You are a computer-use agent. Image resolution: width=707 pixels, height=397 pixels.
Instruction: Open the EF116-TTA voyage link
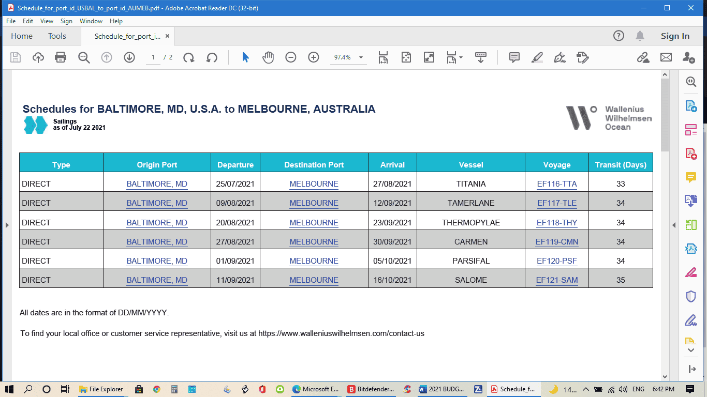tap(557, 184)
